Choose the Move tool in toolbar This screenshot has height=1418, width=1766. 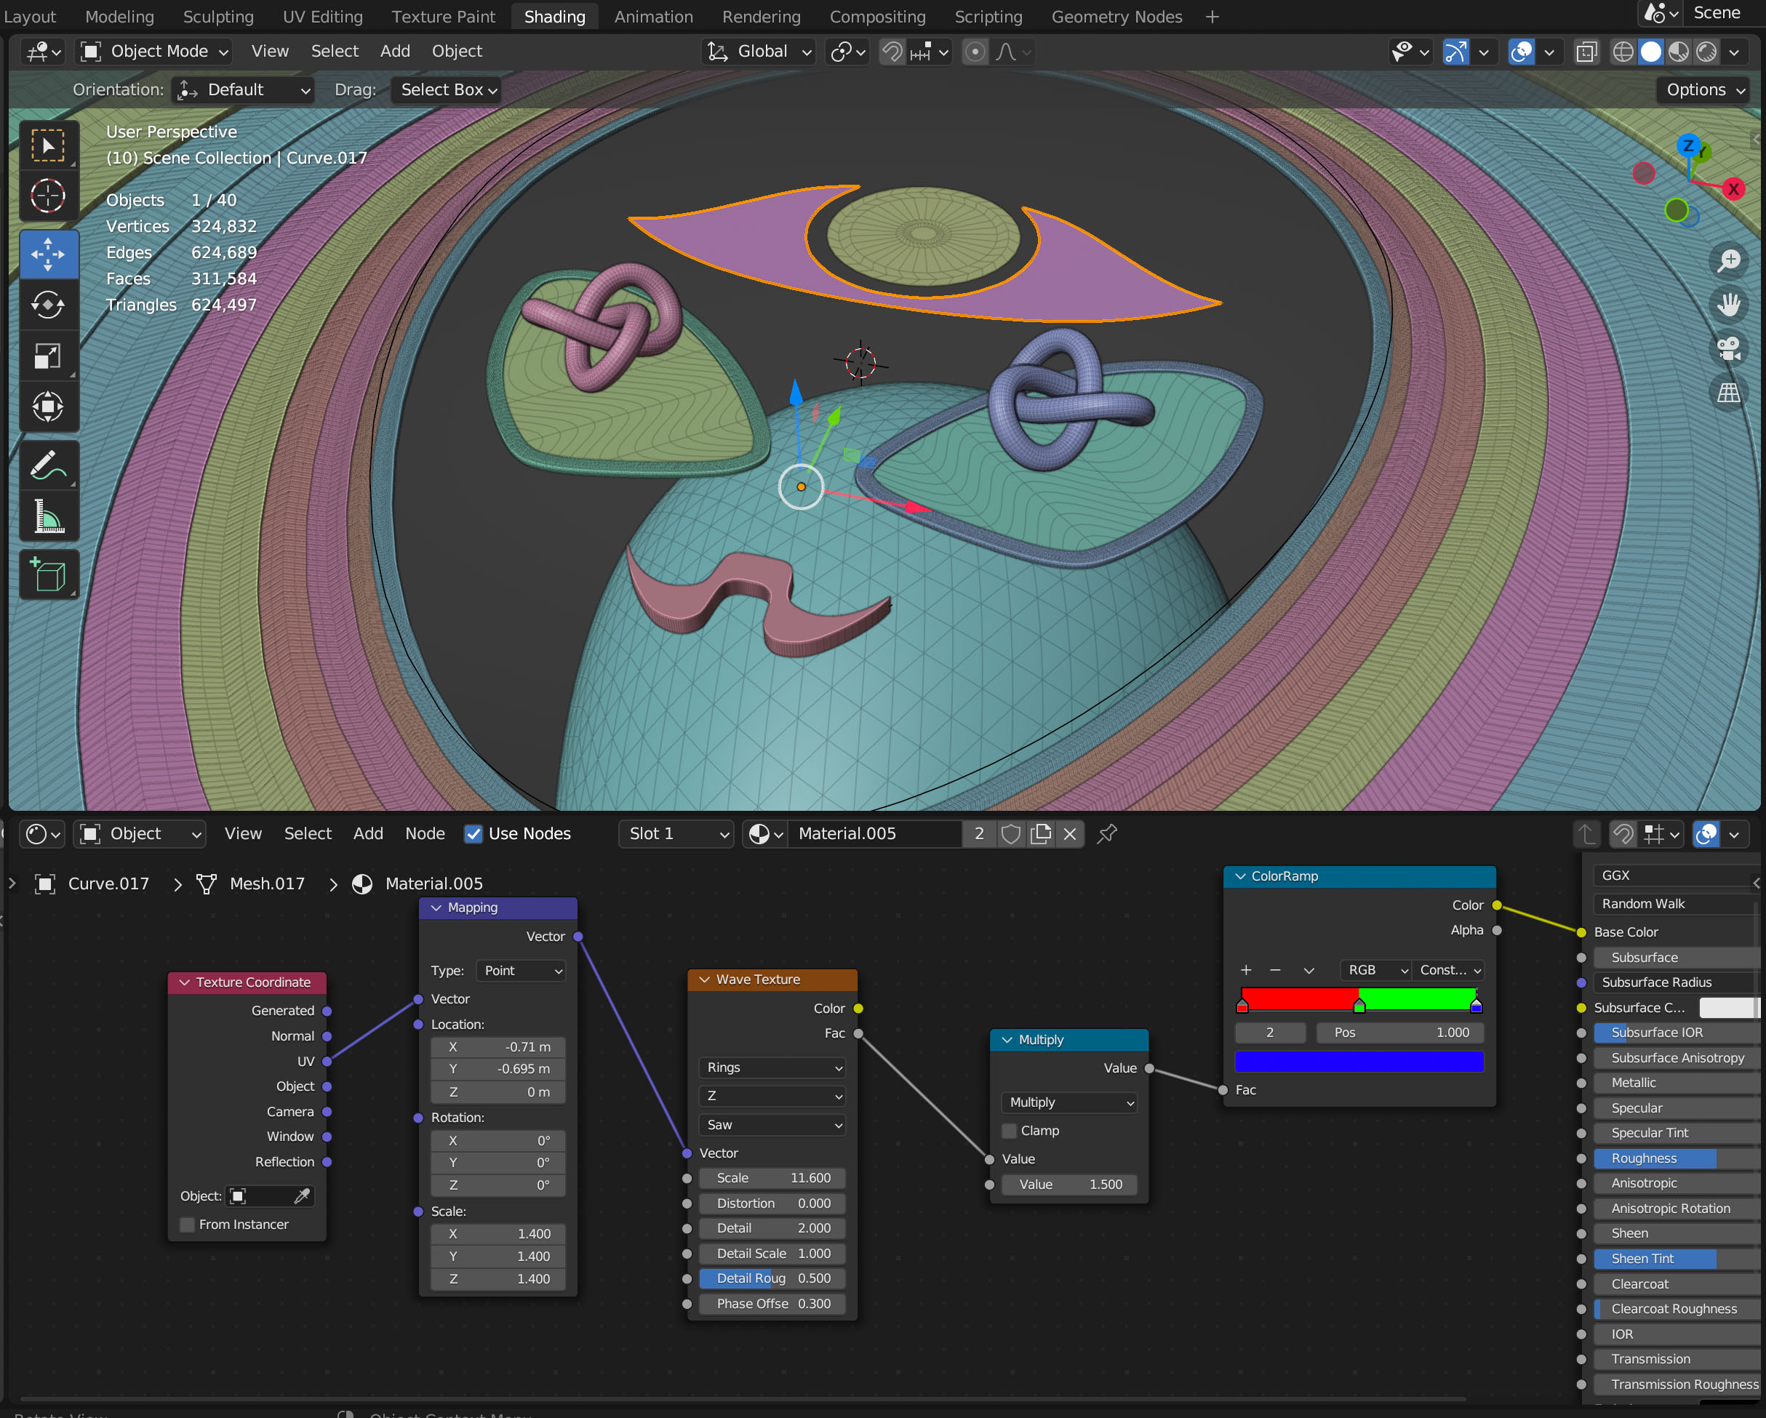click(x=48, y=255)
